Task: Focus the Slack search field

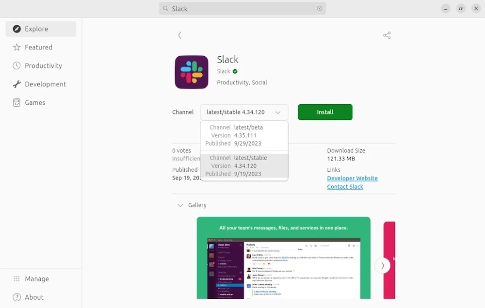Action: (x=242, y=8)
